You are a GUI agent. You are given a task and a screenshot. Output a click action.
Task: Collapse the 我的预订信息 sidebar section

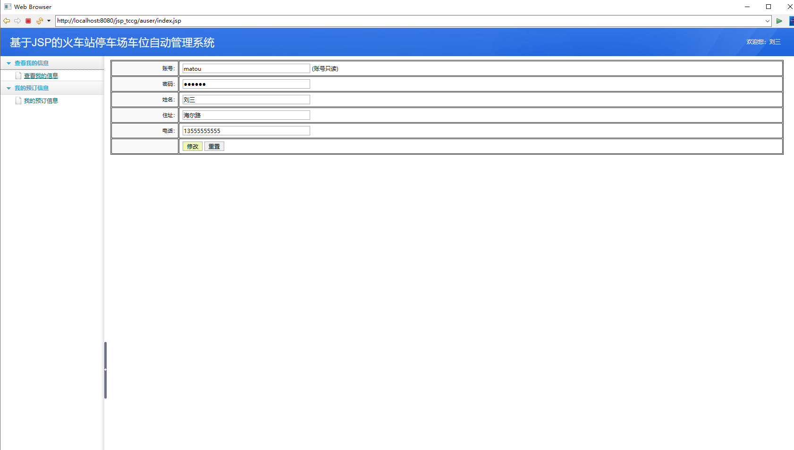8,88
